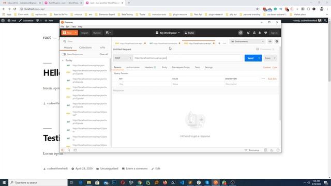This screenshot has width=331, height=186.
Task: Open the help question mark in status bar
Action: click(x=278, y=150)
